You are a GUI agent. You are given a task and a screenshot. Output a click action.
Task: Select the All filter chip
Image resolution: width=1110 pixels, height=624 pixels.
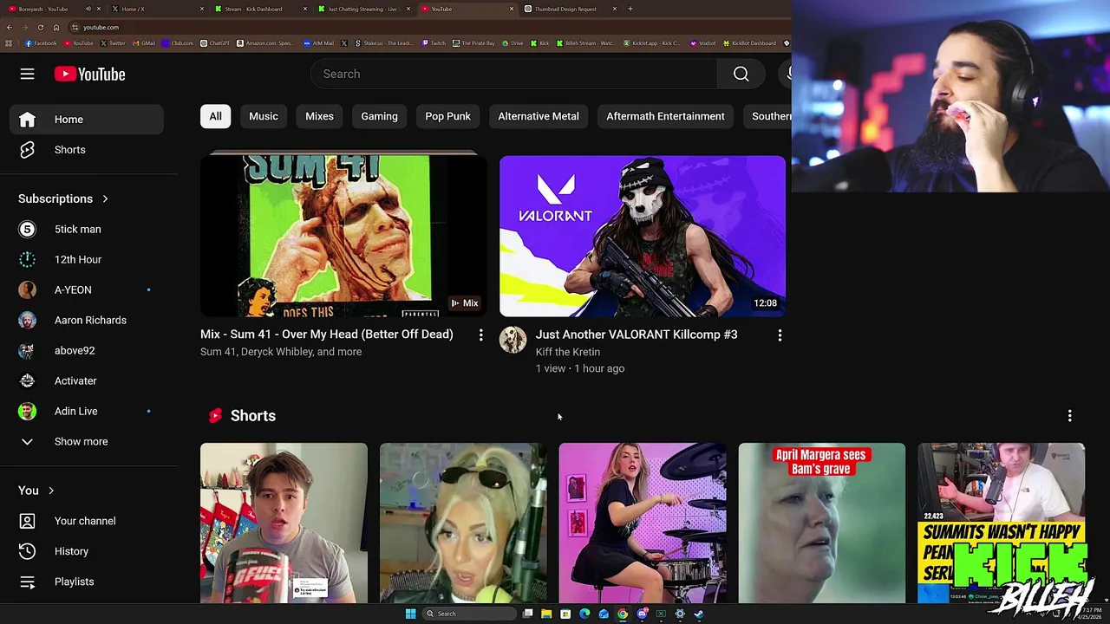215,116
